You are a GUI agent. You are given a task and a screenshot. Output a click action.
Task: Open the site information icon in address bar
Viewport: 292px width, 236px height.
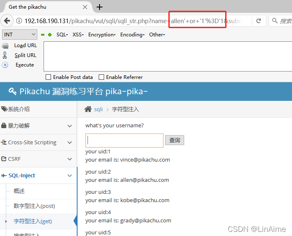point(19,21)
